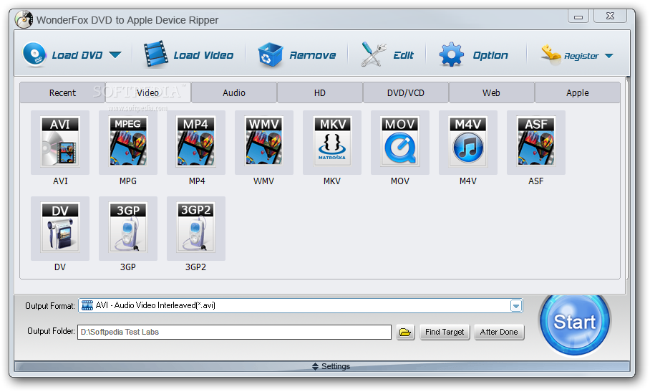Click the film icon in the Output Format box
Viewport: 650px width, 392px height.
(x=87, y=305)
